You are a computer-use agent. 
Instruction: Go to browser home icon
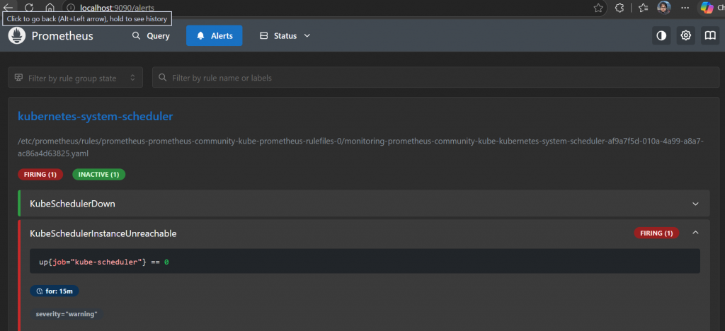50,7
